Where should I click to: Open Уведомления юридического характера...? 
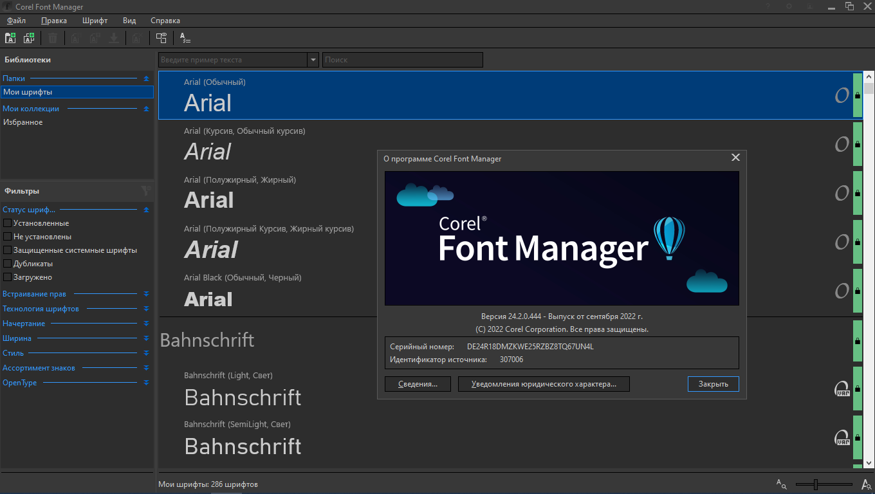tap(544, 384)
